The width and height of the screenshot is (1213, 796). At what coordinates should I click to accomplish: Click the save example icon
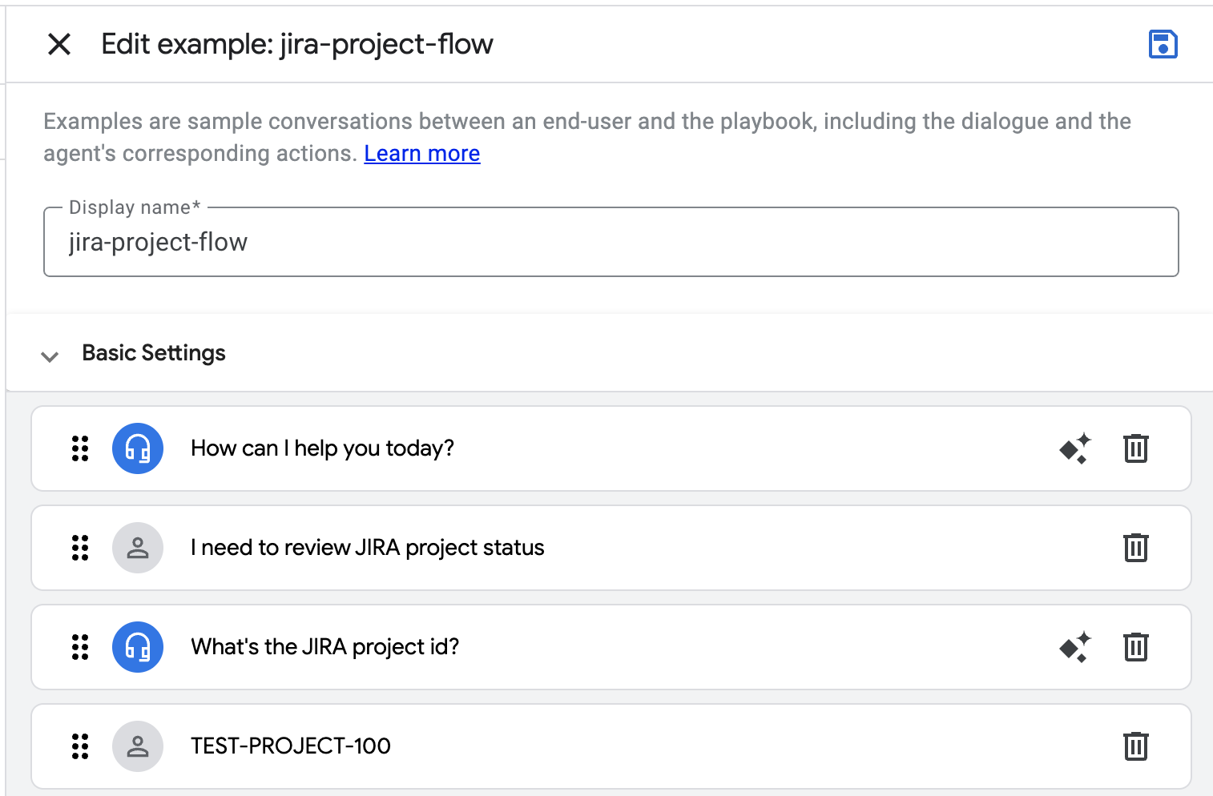(x=1163, y=44)
